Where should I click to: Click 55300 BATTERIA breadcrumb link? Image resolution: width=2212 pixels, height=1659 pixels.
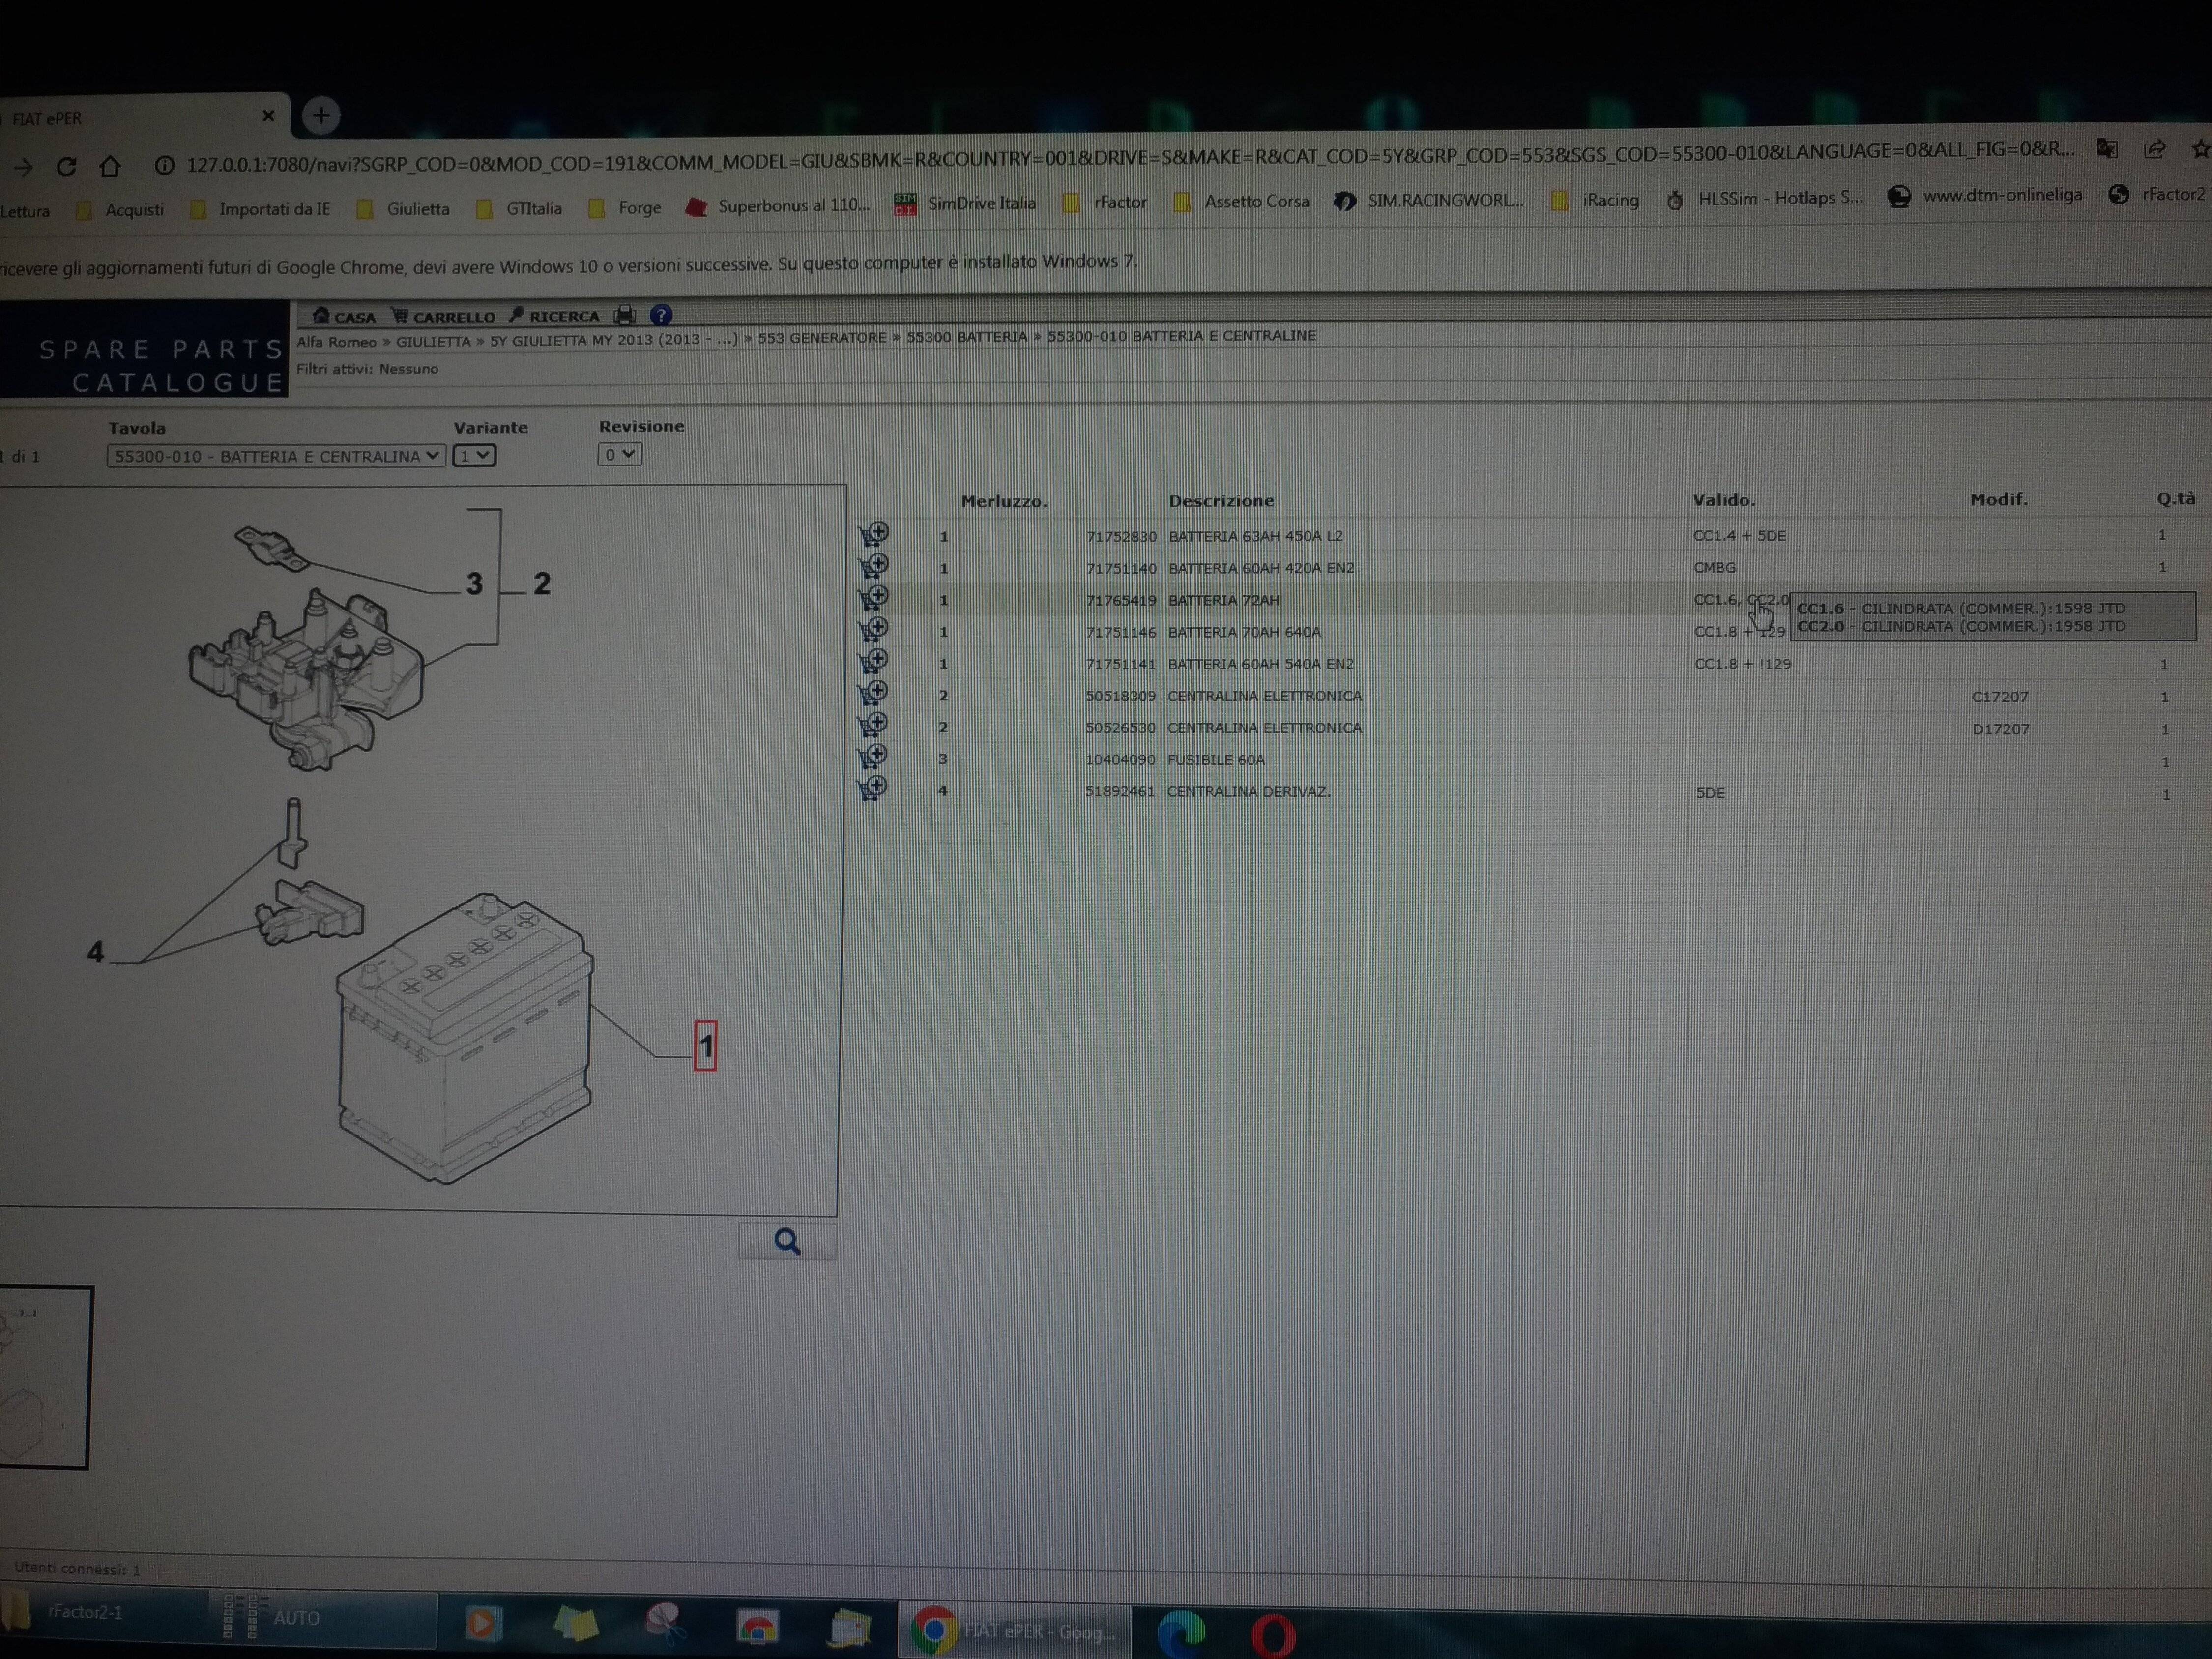pos(966,337)
